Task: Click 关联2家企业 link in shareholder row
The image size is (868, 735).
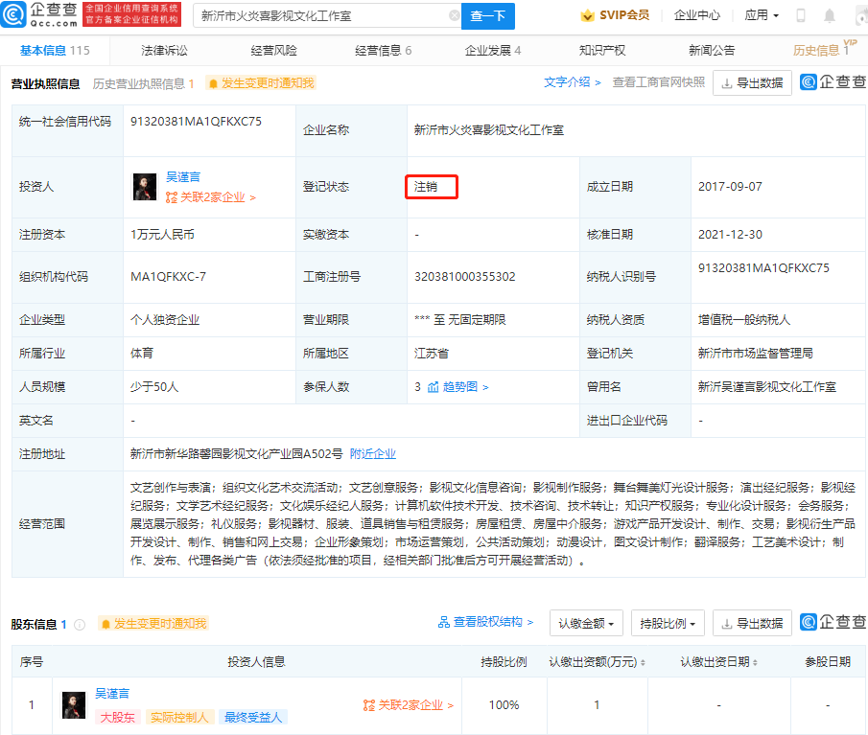Action: [415, 705]
